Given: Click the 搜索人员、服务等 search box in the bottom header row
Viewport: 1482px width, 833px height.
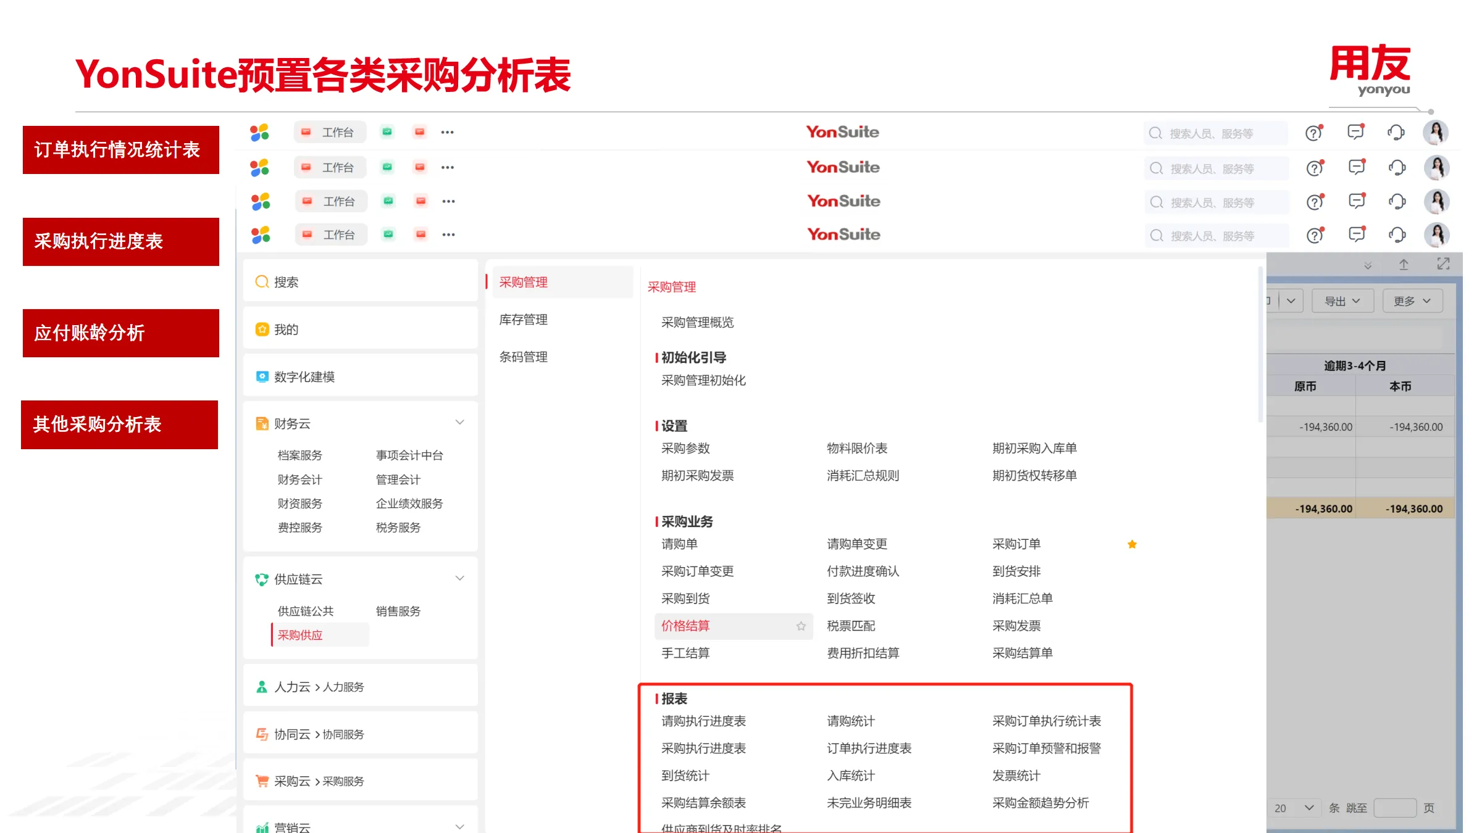Looking at the screenshot, I should tap(1216, 236).
